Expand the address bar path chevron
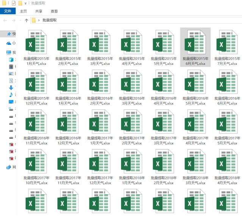The width and height of the screenshot is (242, 216). coord(39,20)
